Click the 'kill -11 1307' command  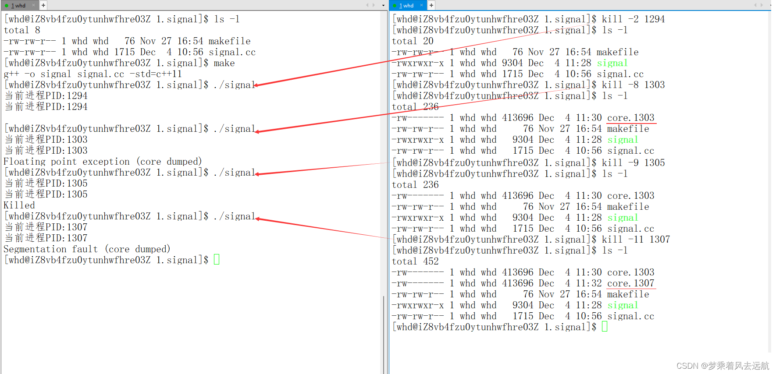636,240
